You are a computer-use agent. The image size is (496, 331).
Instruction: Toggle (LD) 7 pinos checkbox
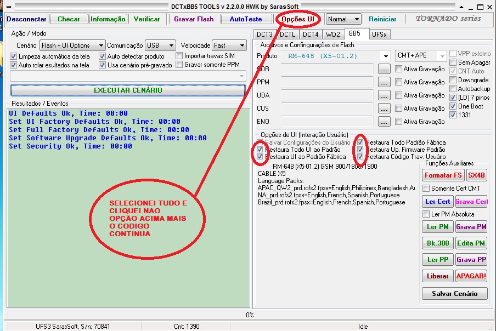click(x=453, y=98)
